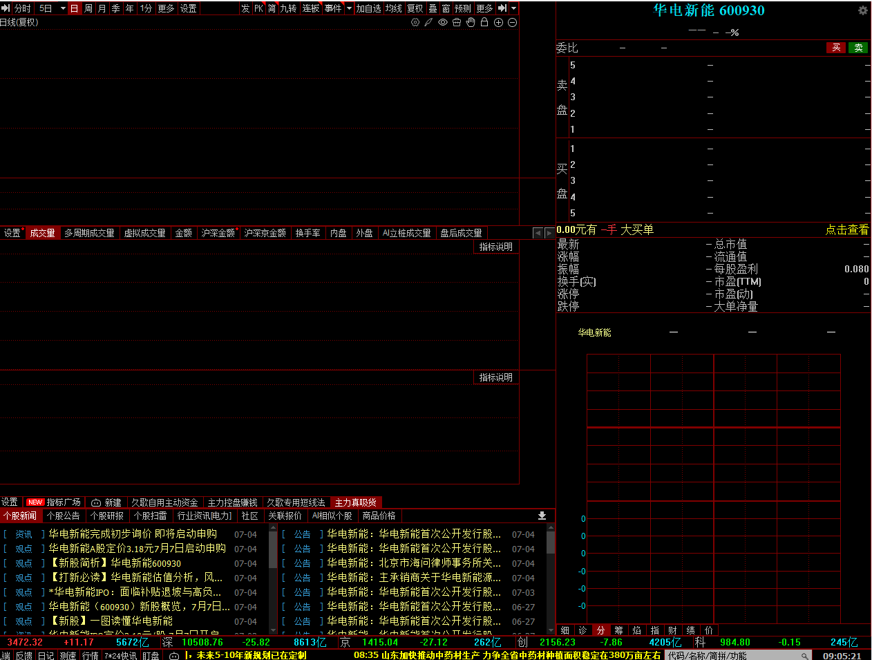This screenshot has height=660, width=872.
Task: Select the drawing pen tool icon
Action: coord(428,22)
